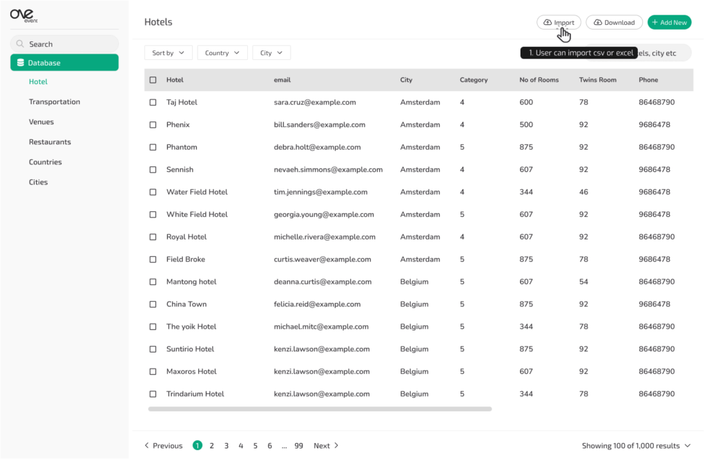
Task: Switch to the Restaurants section
Action: (x=50, y=142)
